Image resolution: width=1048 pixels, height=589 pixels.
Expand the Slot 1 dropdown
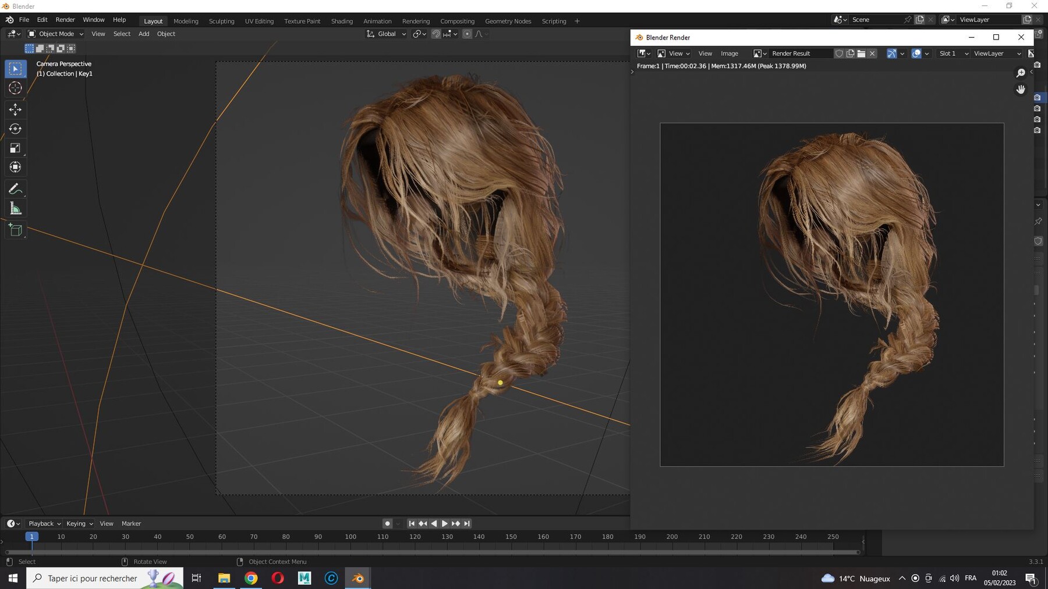point(953,53)
